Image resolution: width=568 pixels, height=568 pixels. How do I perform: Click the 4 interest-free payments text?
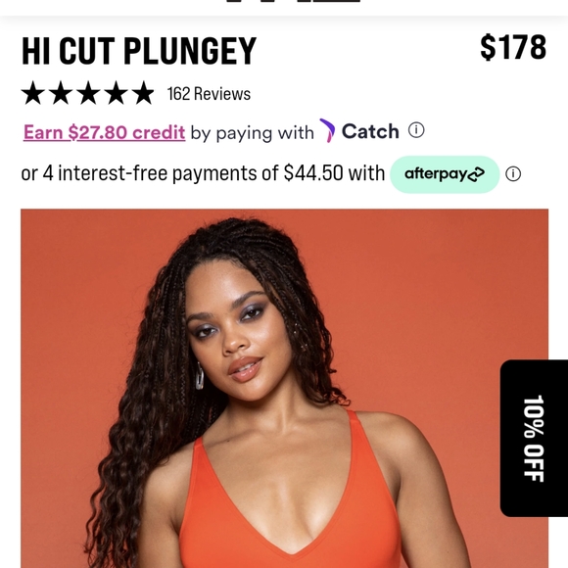pos(161,173)
